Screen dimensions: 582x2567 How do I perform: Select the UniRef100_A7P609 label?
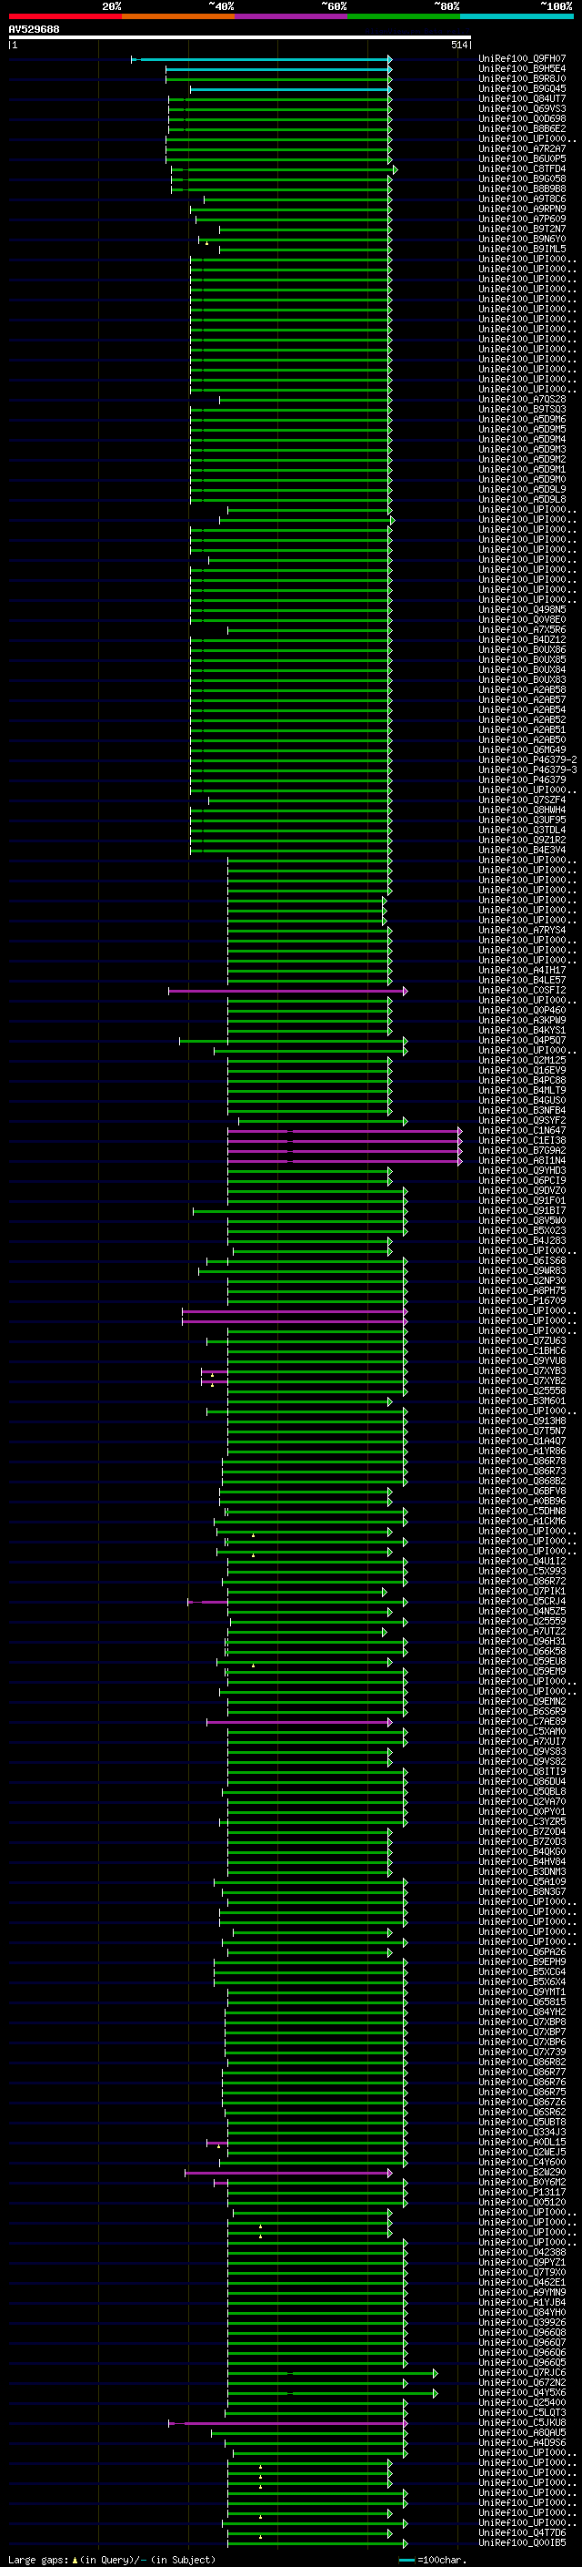pyautogui.click(x=522, y=219)
